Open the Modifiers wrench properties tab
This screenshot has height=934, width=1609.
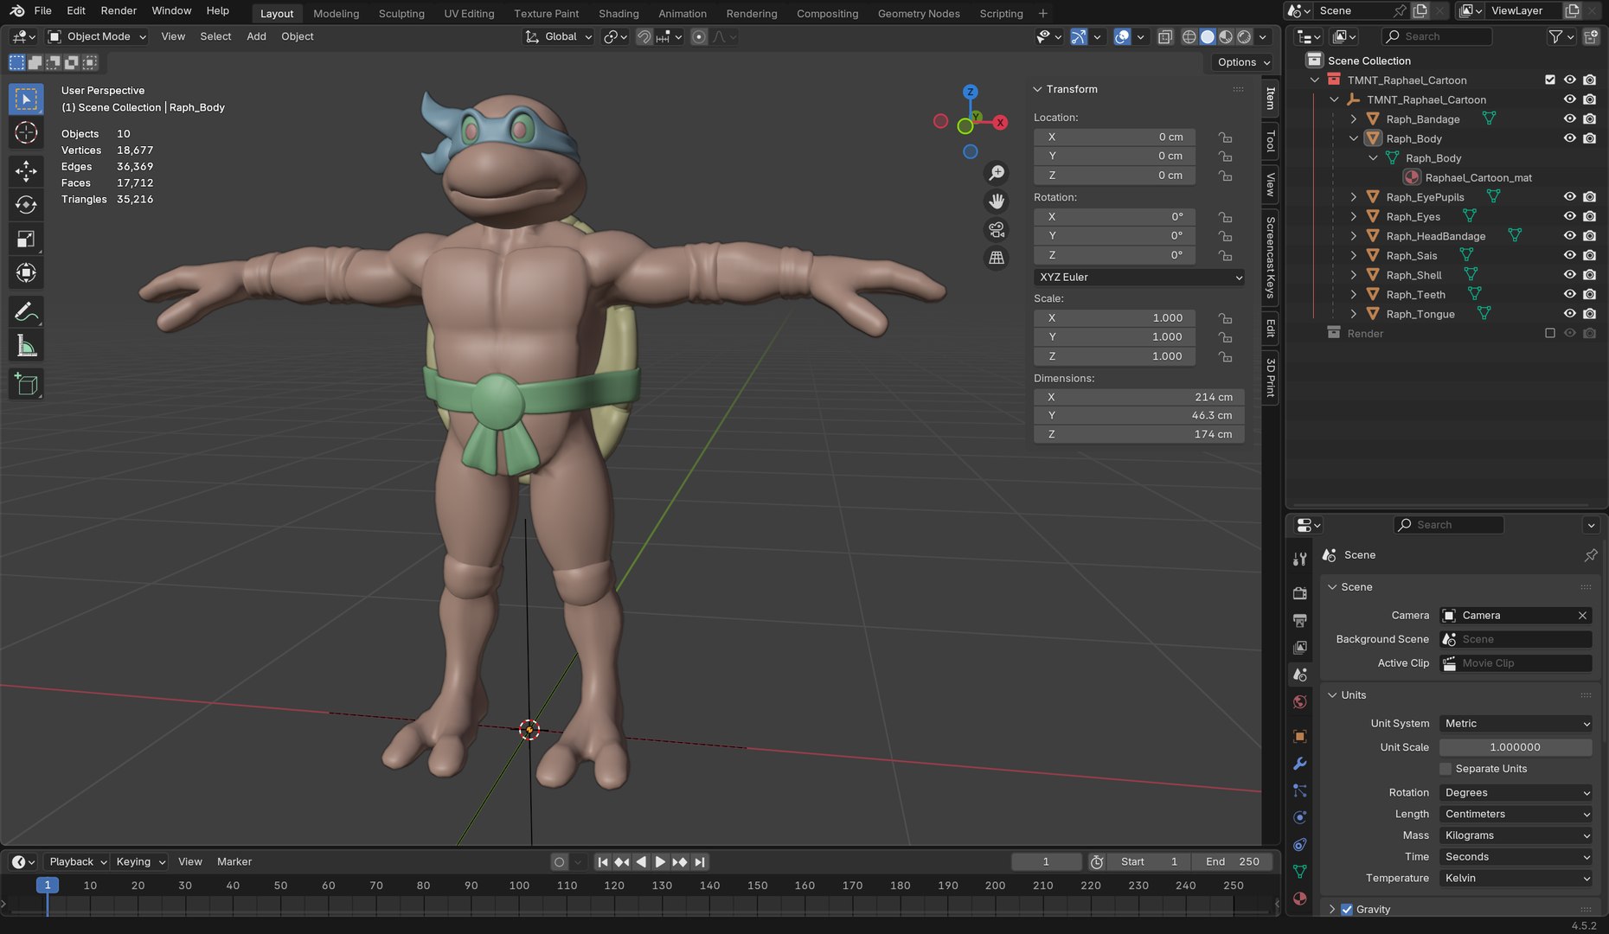[x=1299, y=764]
